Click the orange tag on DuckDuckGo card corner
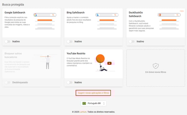 pos(182,11)
